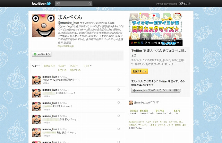Image resolution: width=222 pixels, height=143 pixels.
Task: Expand the リスト dropdown tab
Action: tap(87, 66)
